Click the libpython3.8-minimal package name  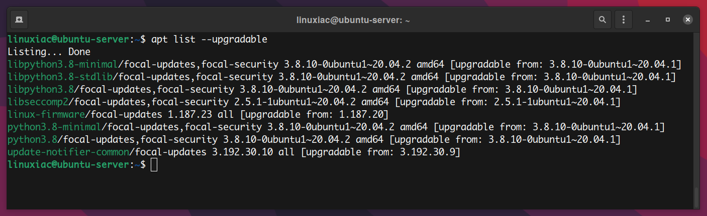(63, 64)
